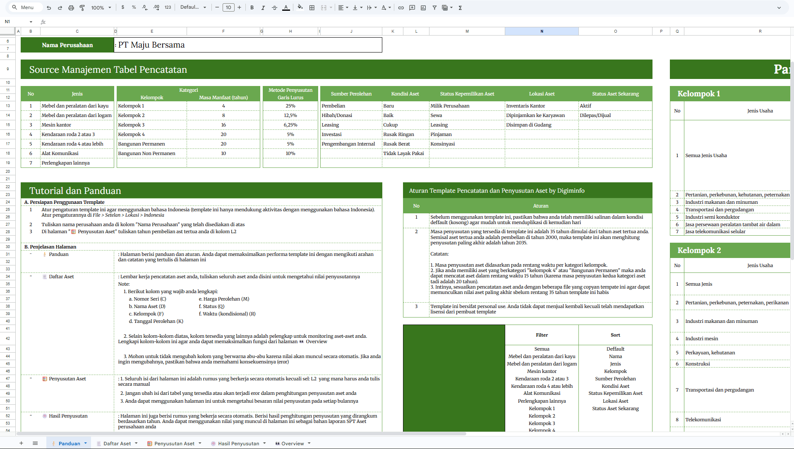
Task: Insert a chart from the toolbar
Action: point(423,7)
